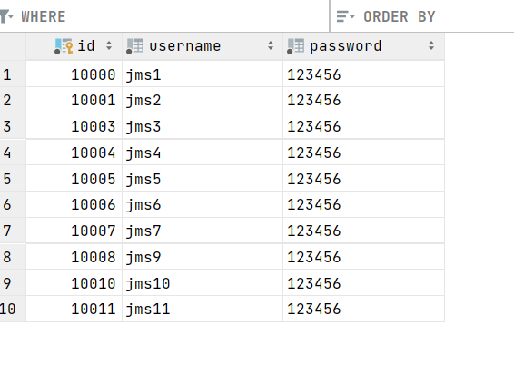Select cell with id 10003
Viewport: 514px width, 384px height.
pyautogui.click(x=74, y=126)
